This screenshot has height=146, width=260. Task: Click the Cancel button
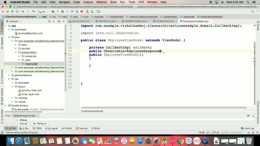click(23, 123)
